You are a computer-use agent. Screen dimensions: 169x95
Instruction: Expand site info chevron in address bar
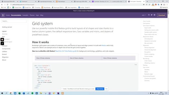[x=11, y=5]
